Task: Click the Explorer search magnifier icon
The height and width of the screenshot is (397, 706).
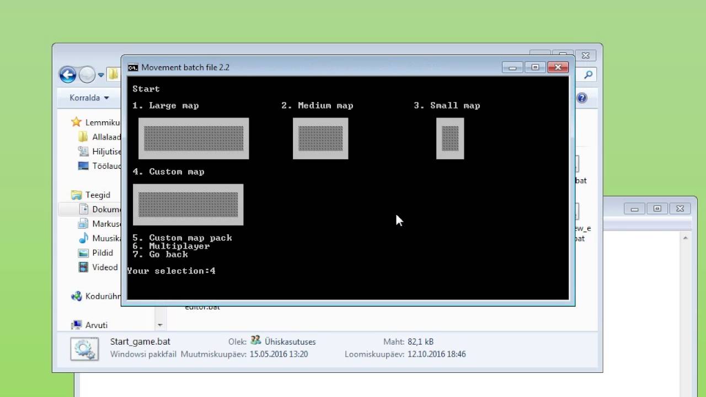Action: [x=589, y=74]
